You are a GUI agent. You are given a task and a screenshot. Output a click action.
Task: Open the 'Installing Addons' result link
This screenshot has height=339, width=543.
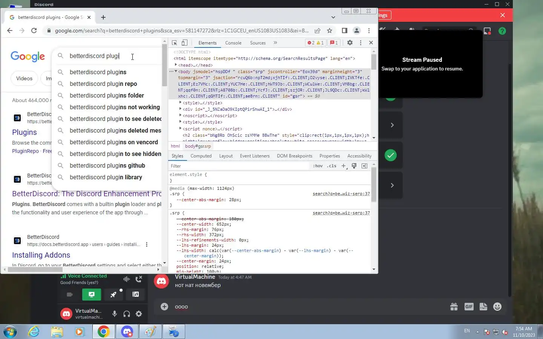pos(41,255)
